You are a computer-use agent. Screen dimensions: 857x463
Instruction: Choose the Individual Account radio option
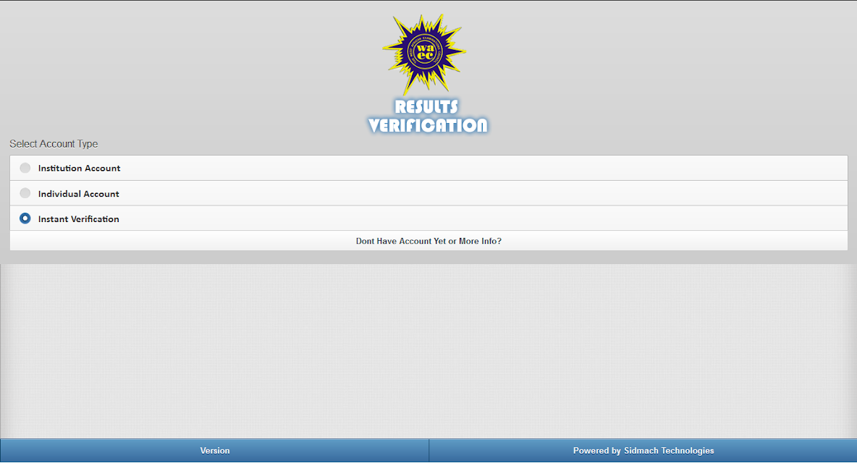coord(25,193)
